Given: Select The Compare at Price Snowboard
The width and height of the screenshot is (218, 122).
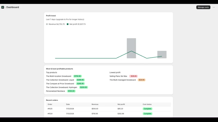Looking at the screenshot, I should coord(60,84).
